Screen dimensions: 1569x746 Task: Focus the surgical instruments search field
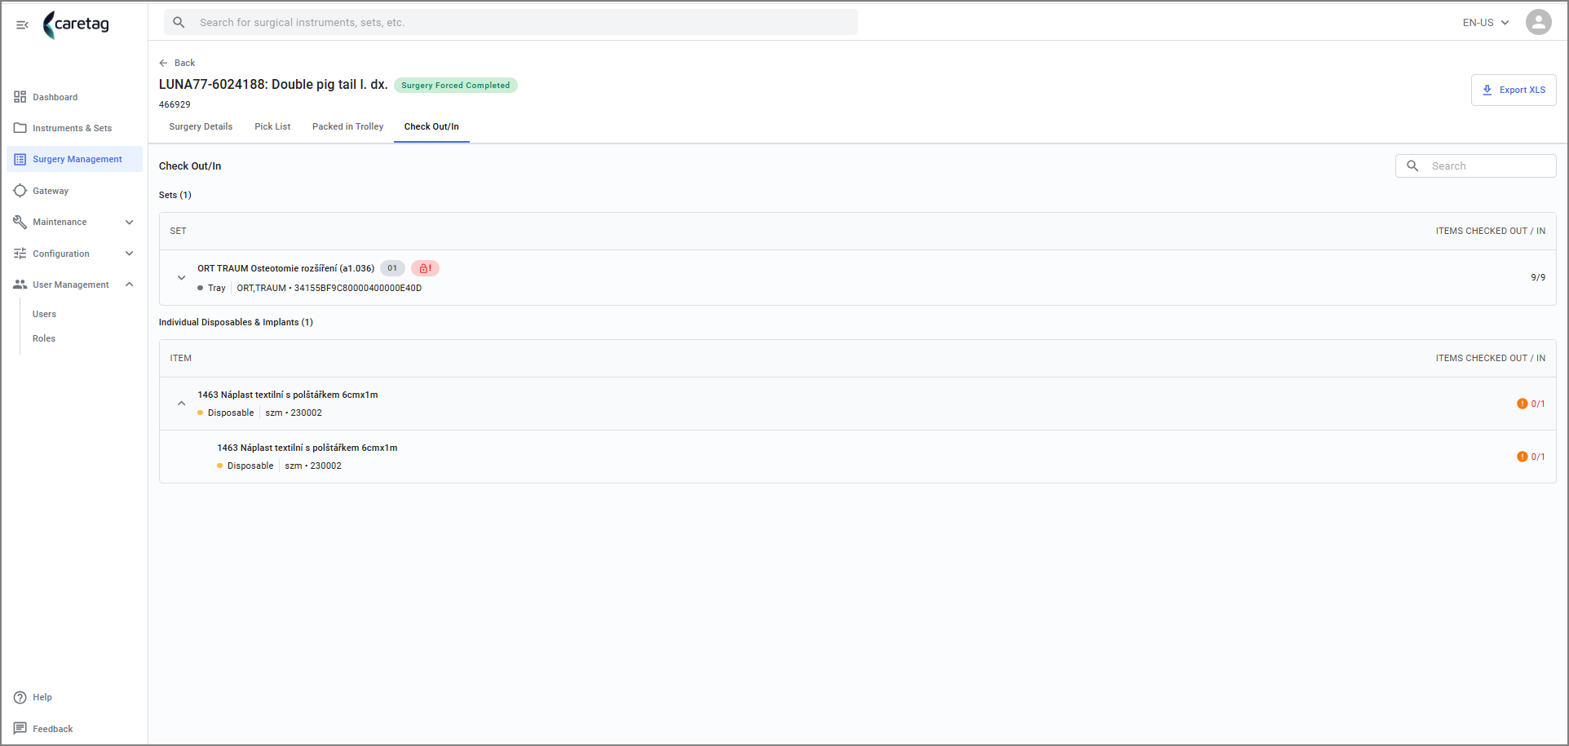pyautogui.click(x=510, y=22)
